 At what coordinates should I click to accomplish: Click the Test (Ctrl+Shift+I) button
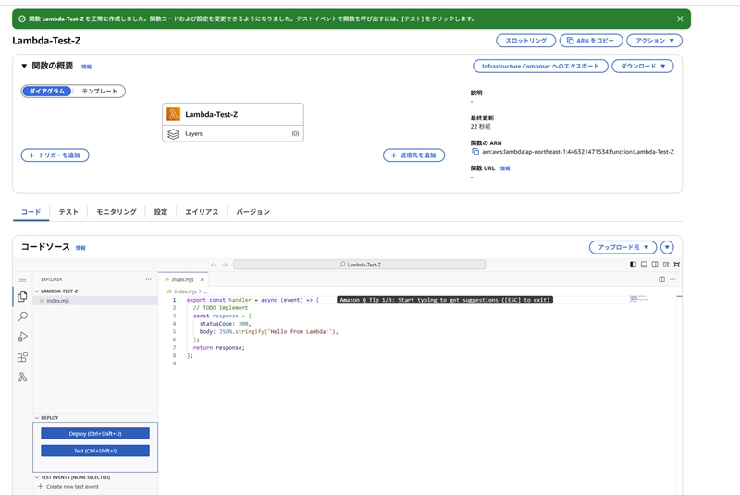point(95,451)
